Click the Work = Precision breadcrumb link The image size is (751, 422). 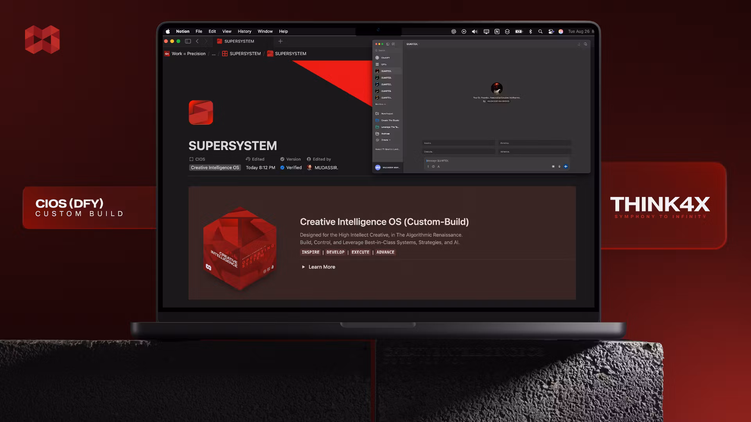(x=188, y=54)
